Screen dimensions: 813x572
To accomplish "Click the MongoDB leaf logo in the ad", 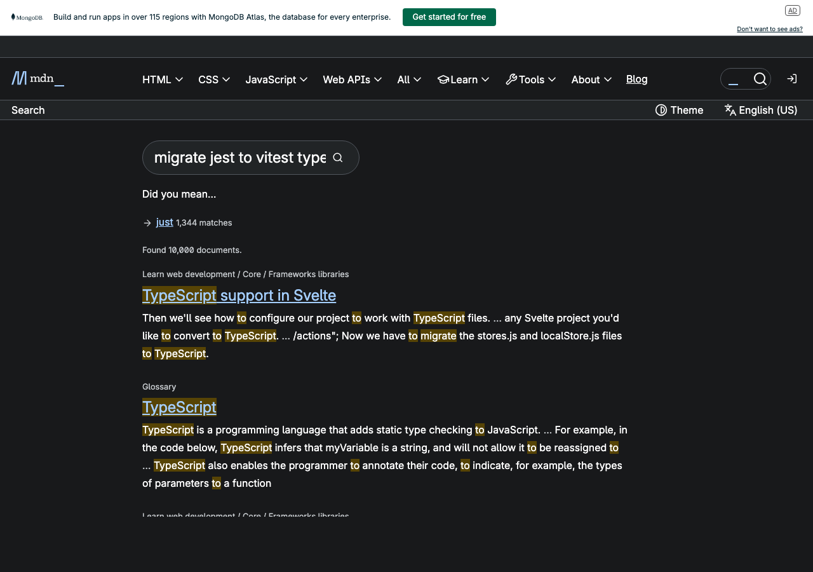I will (x=14, y=17).
